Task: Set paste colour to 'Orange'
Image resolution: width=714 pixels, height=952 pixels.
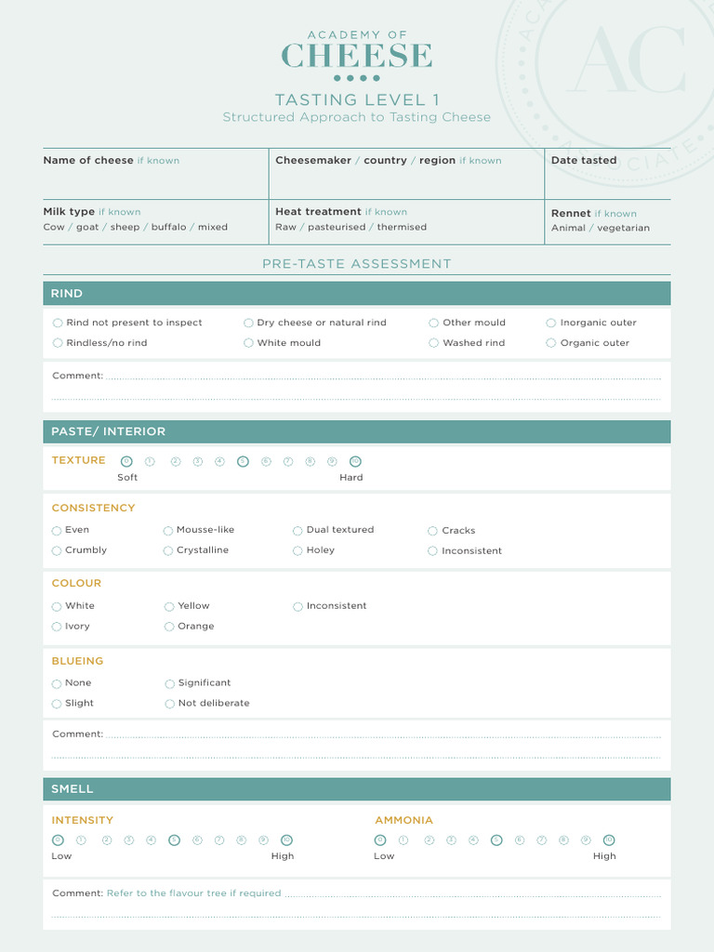Action: (169, 627)
